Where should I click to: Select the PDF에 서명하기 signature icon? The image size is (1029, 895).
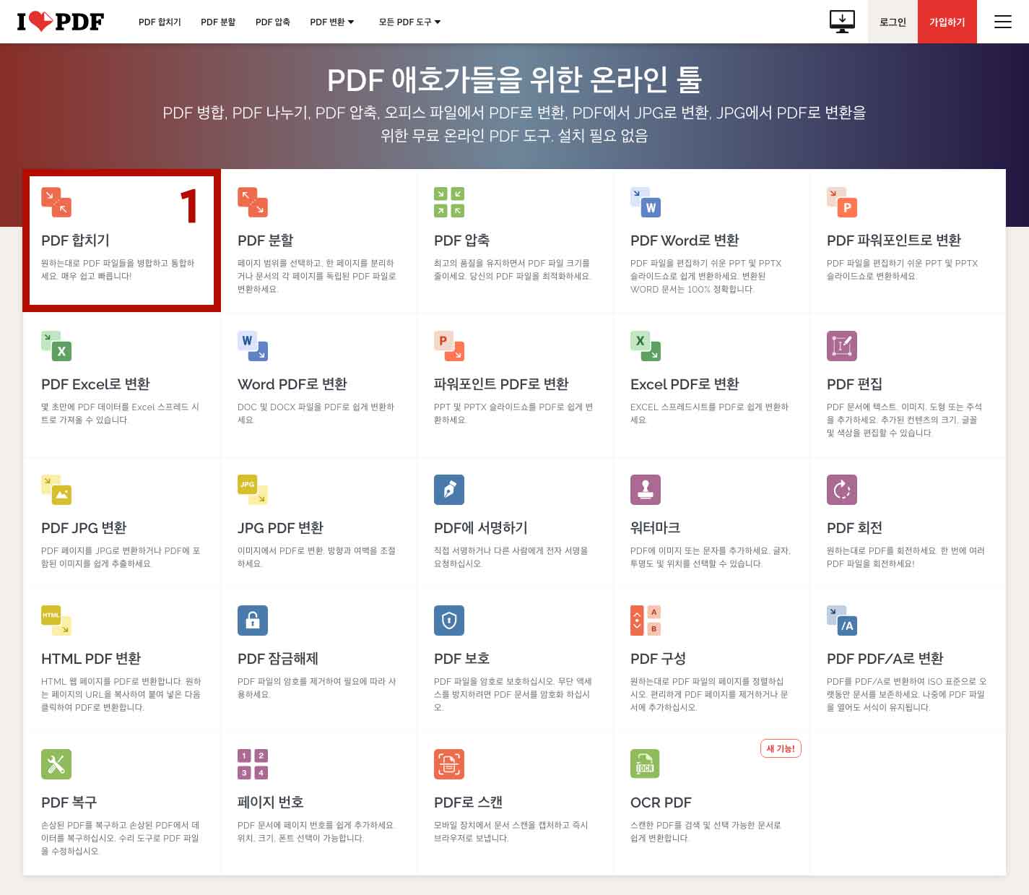448,489
